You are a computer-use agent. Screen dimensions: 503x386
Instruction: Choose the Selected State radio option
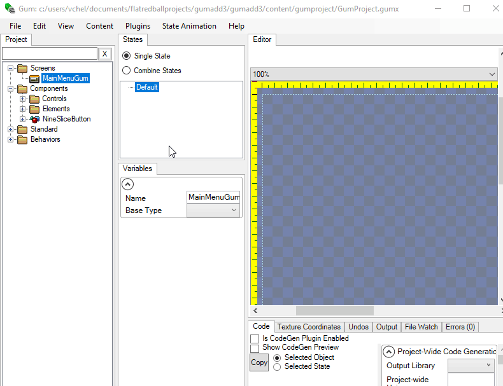(x=277, y=366)
